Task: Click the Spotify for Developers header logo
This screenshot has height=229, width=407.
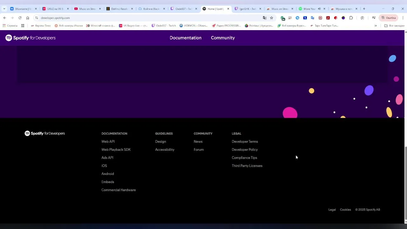Action: click(31, 38)
